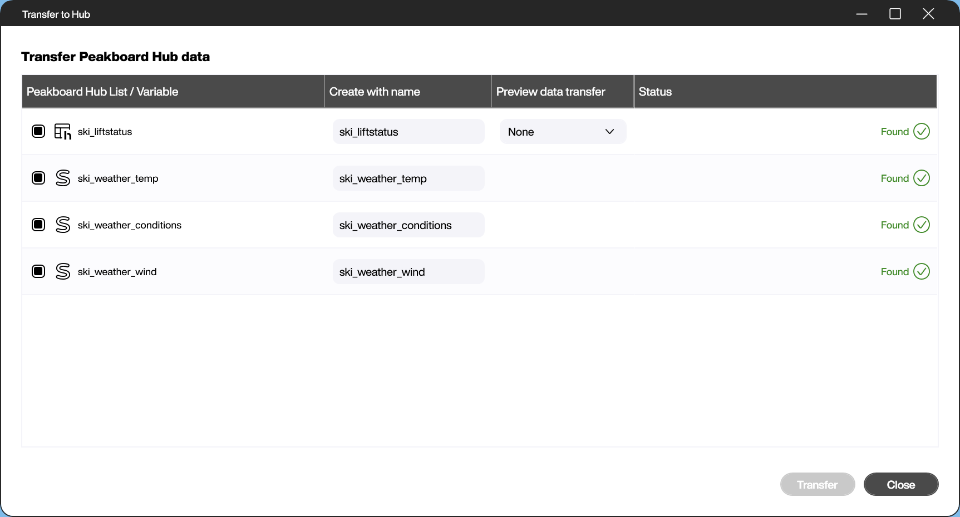Click Found status text in ski_weather_conditions row
The height and width of the screenshot is (517, 960).
[x=894, y=225]
